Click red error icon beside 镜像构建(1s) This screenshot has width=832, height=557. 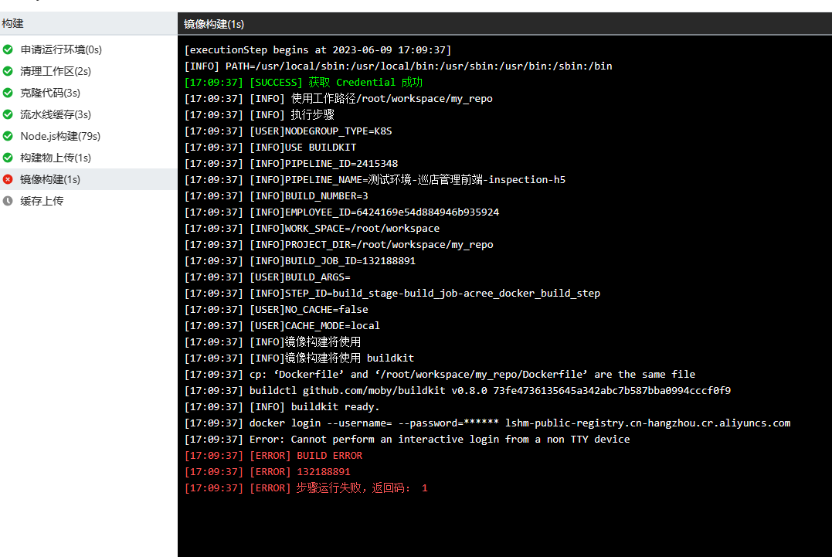coord(8,179)
